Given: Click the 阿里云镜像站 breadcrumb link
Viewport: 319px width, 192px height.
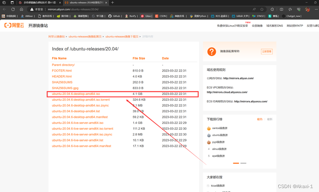Looking at the screenshot, I should [56, 37].
